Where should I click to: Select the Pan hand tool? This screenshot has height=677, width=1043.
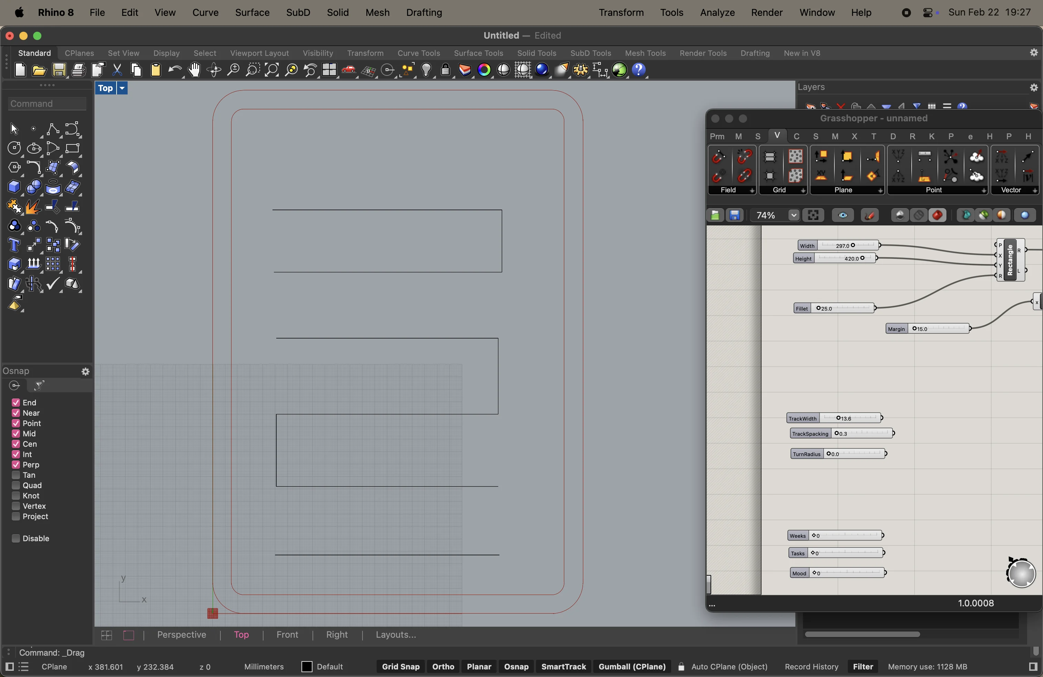tap(194, 70)
